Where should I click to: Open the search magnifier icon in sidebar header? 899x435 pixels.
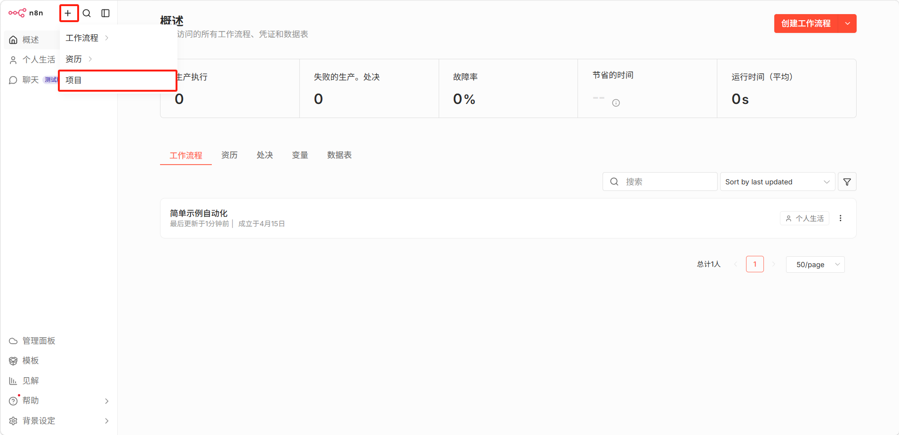(x=87, y=13)
